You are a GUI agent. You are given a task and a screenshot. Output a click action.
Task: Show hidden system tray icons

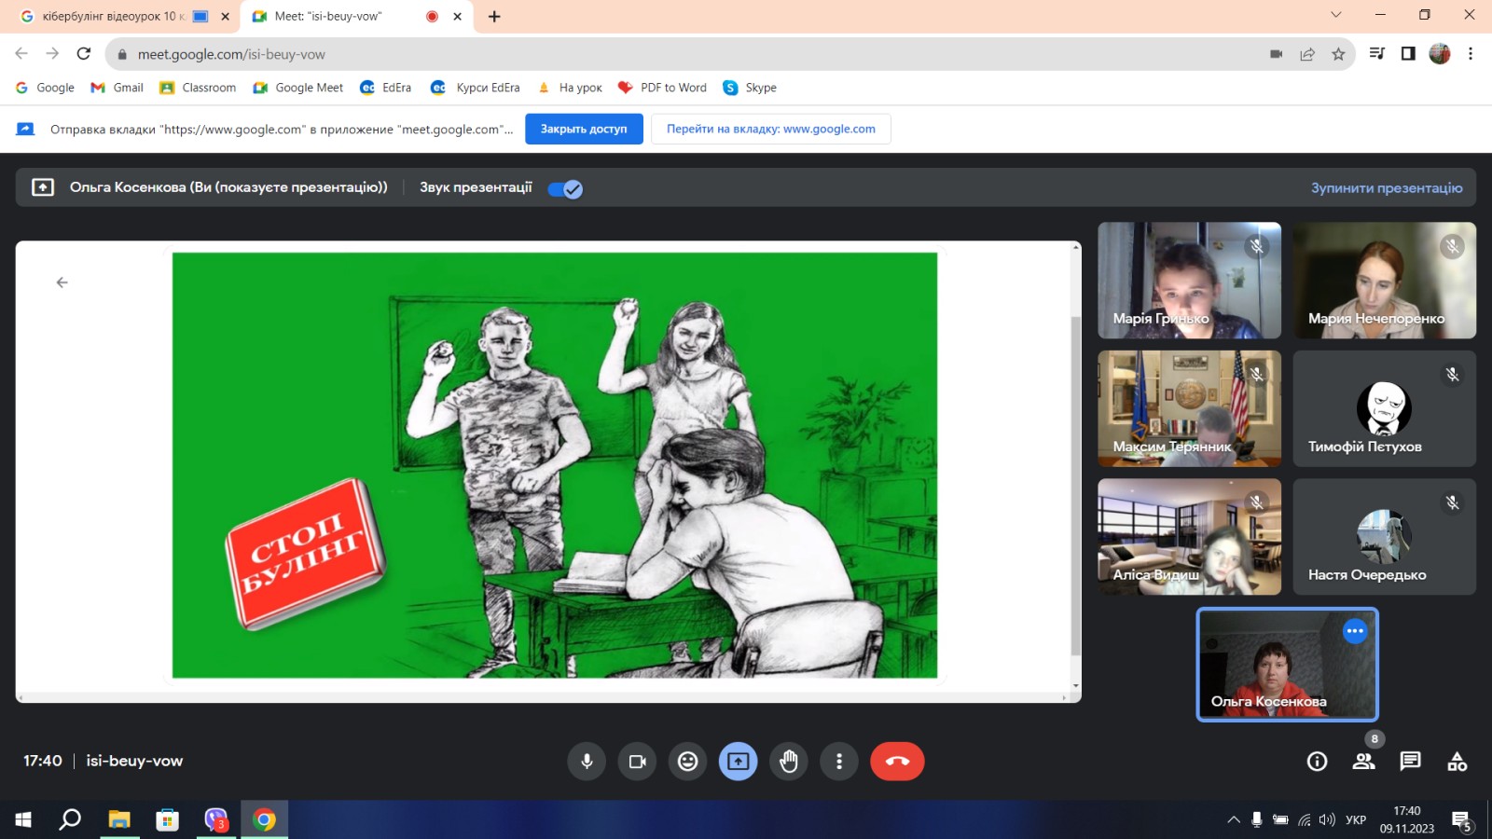click(x=1233, y=820)
